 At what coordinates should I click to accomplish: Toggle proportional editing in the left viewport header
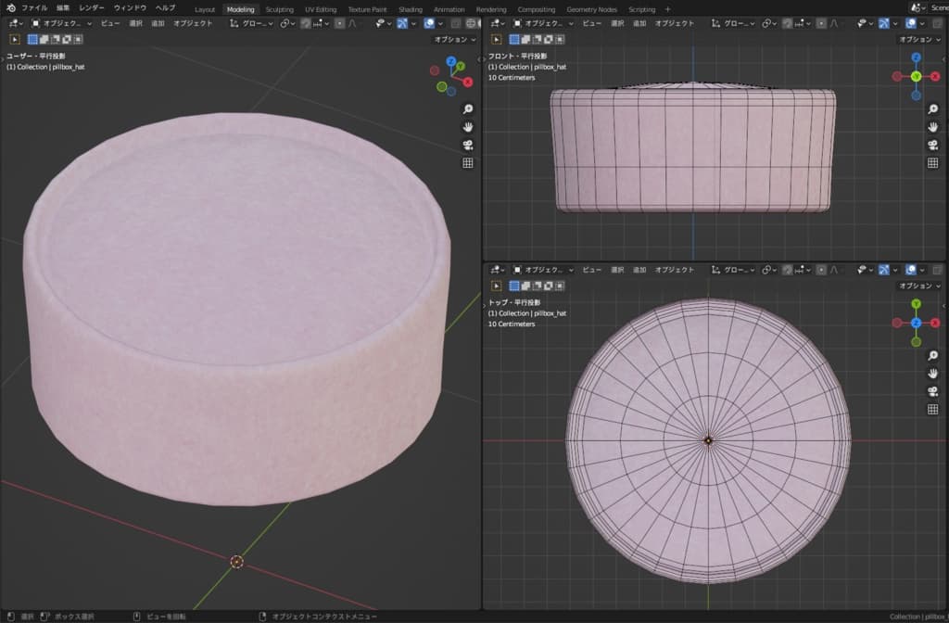pyautogui.click(x=340, y=23)
